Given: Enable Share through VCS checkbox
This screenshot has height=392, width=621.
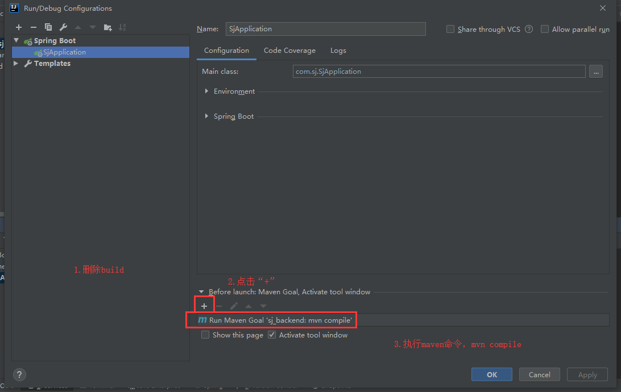Looking at the screenshot, I should pyautogui.click(x=450, y=29).
